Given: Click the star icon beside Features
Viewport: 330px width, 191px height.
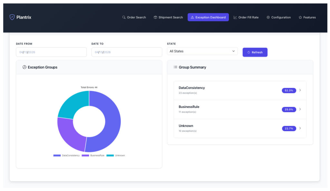Looking at the screenshot, I should (300, 17).
